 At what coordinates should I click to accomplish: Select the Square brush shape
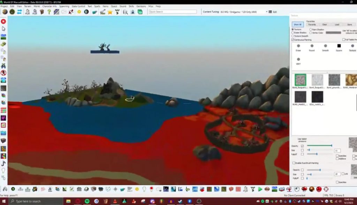pyautogui.click(x=339, y=47)
